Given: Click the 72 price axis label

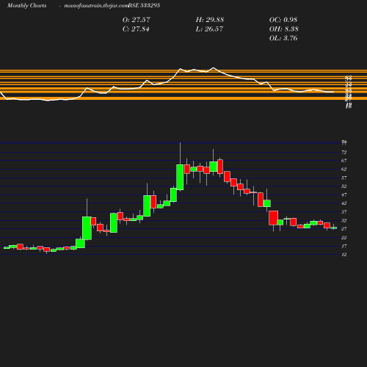Looking at the screenshot, I should pos(344,153).
